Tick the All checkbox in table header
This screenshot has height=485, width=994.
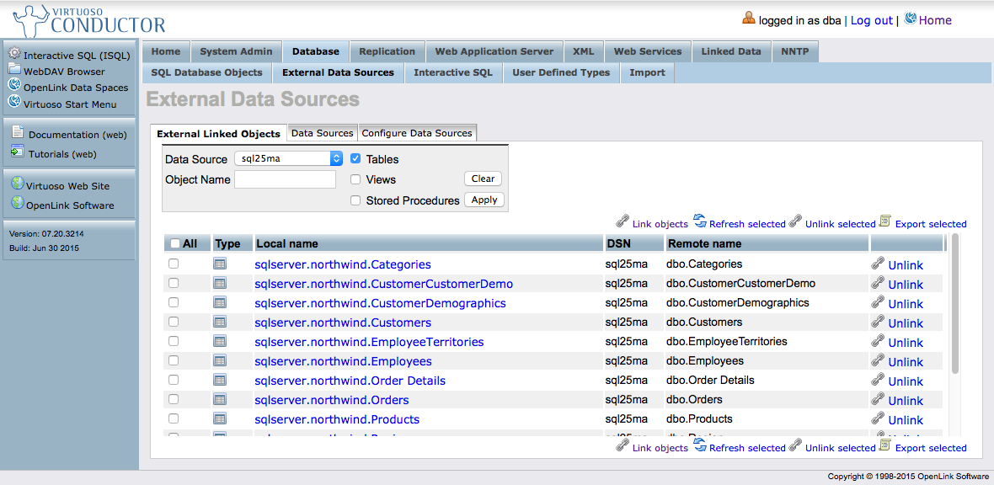pos(175,243)
